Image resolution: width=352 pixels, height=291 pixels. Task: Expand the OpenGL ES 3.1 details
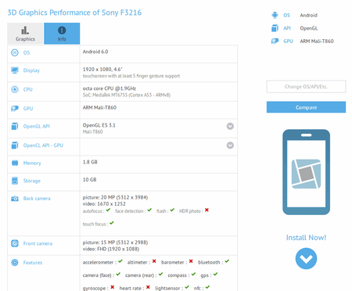pyautogui.click(x=230, y=126)
